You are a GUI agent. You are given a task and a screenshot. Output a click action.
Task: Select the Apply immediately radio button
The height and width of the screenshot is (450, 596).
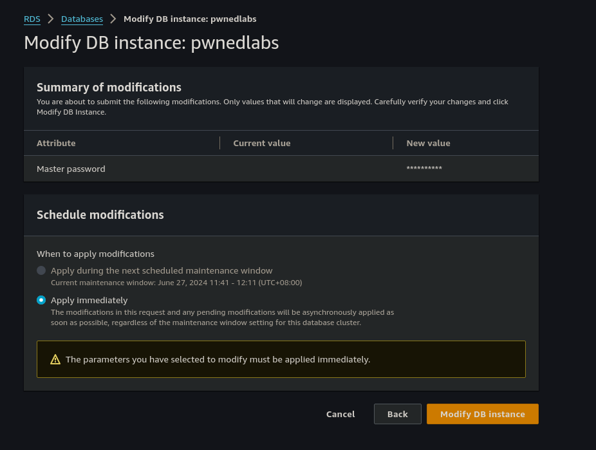point(41,300)
